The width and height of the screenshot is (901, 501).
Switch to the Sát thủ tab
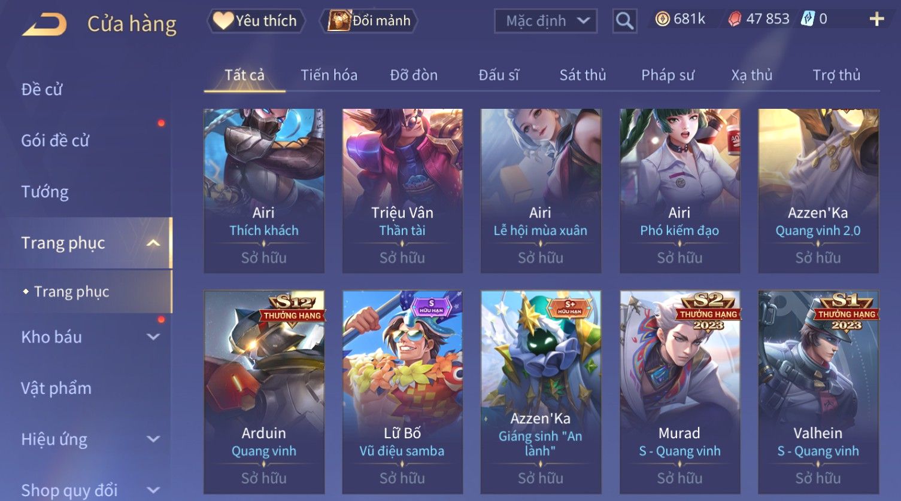pos(583,75)
